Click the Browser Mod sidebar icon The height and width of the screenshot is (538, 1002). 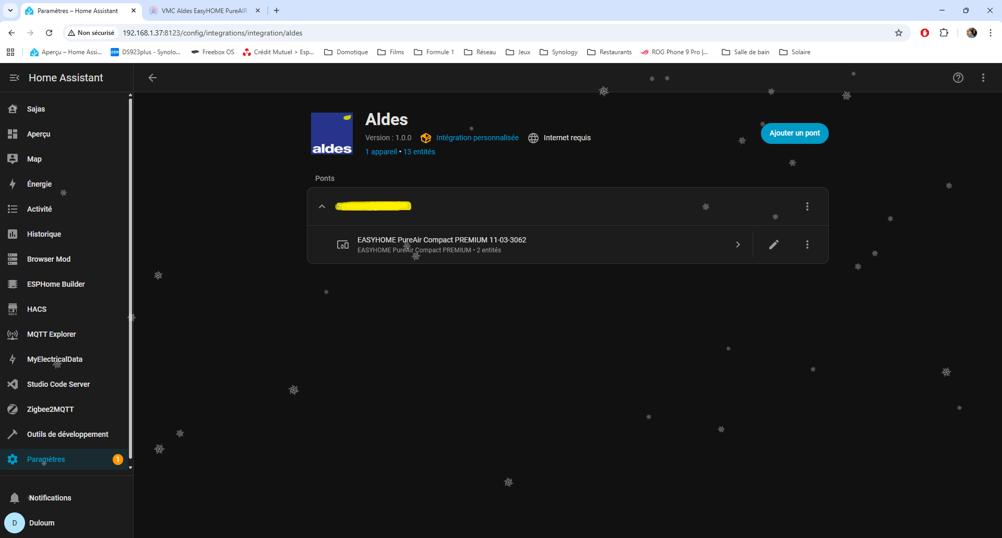pos(13,259)
